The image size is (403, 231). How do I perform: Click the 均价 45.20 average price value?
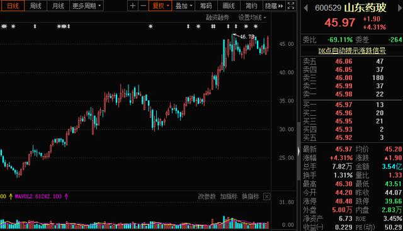tap(393, 149)
